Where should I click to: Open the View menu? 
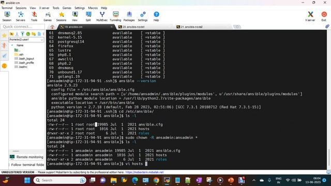(33, 8)
